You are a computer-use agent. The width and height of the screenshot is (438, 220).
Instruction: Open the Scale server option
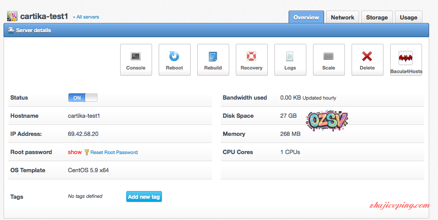[328, 60]
